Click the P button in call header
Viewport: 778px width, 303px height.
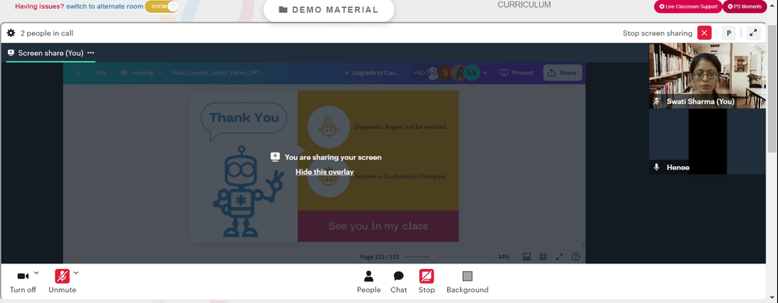[728, 33]
